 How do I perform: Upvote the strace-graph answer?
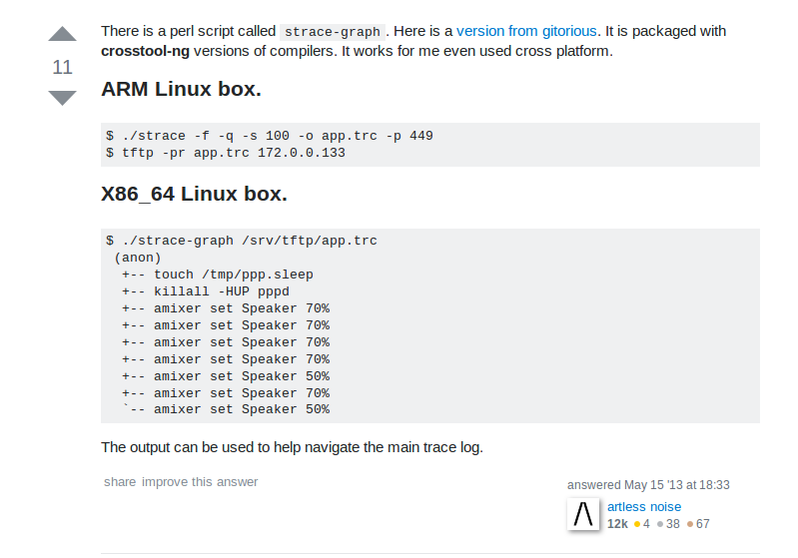tap(62, 35)
